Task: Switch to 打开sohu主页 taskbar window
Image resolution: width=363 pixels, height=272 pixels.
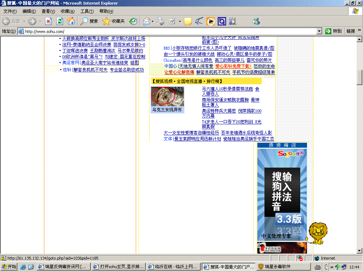Action: (118, 267)
